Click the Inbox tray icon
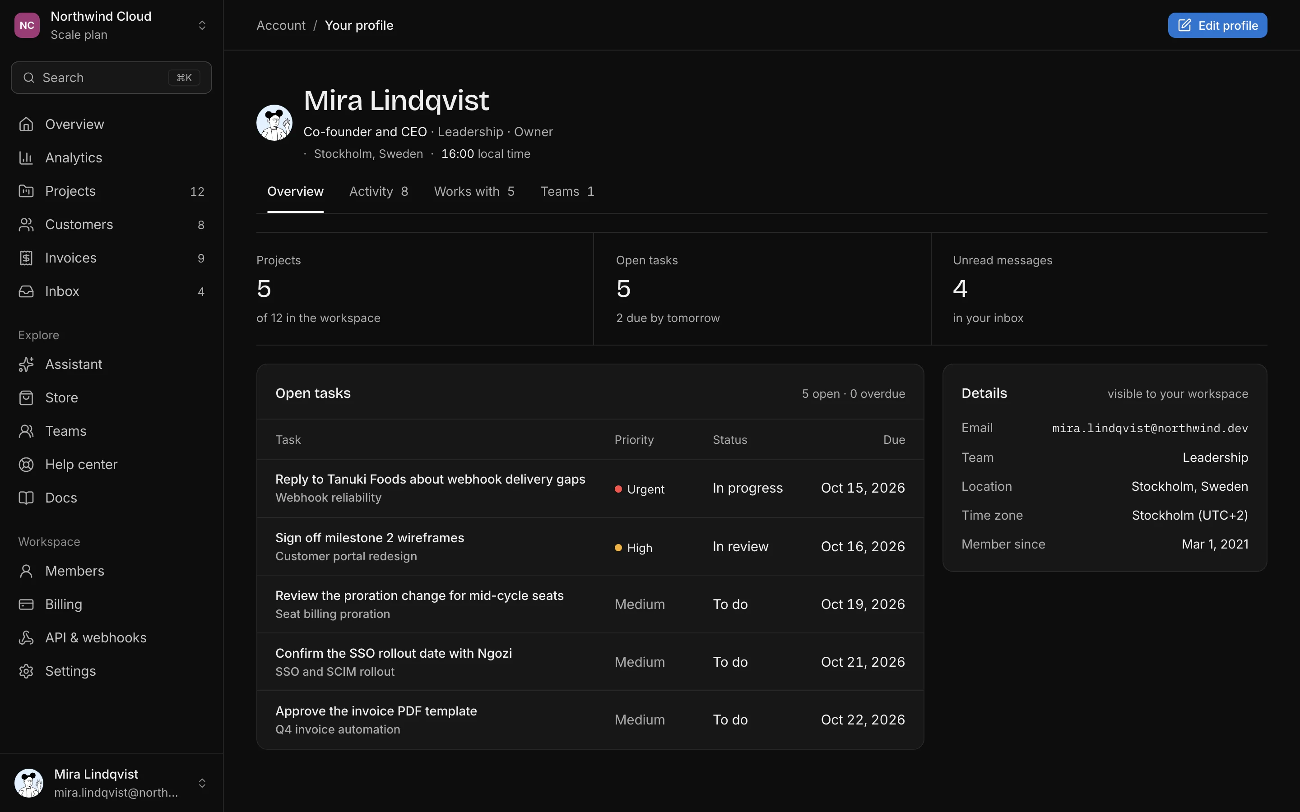 [x=26, y=291]
